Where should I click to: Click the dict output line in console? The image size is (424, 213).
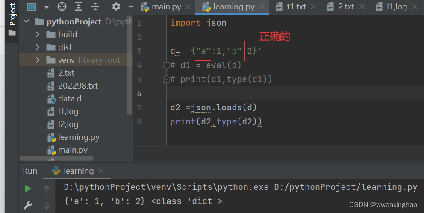[143, 201]
